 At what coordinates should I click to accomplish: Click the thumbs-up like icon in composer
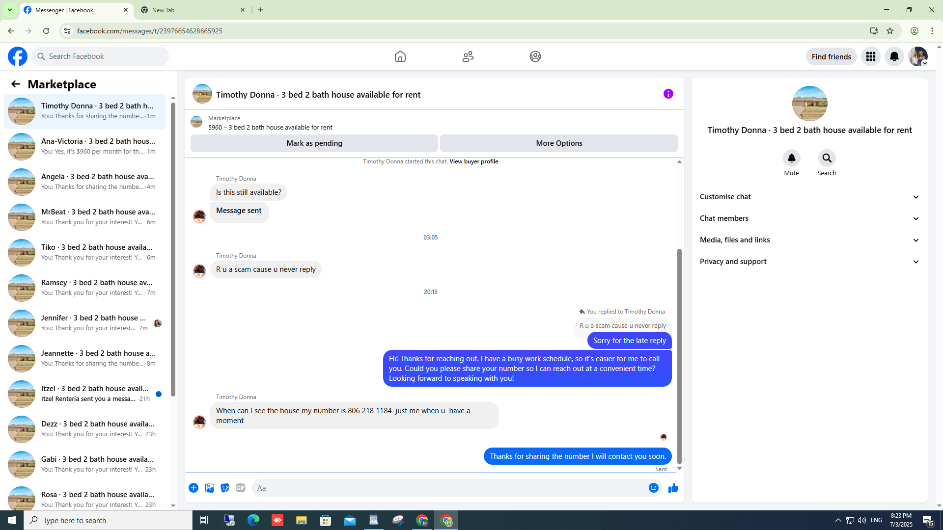pos(673,488)
